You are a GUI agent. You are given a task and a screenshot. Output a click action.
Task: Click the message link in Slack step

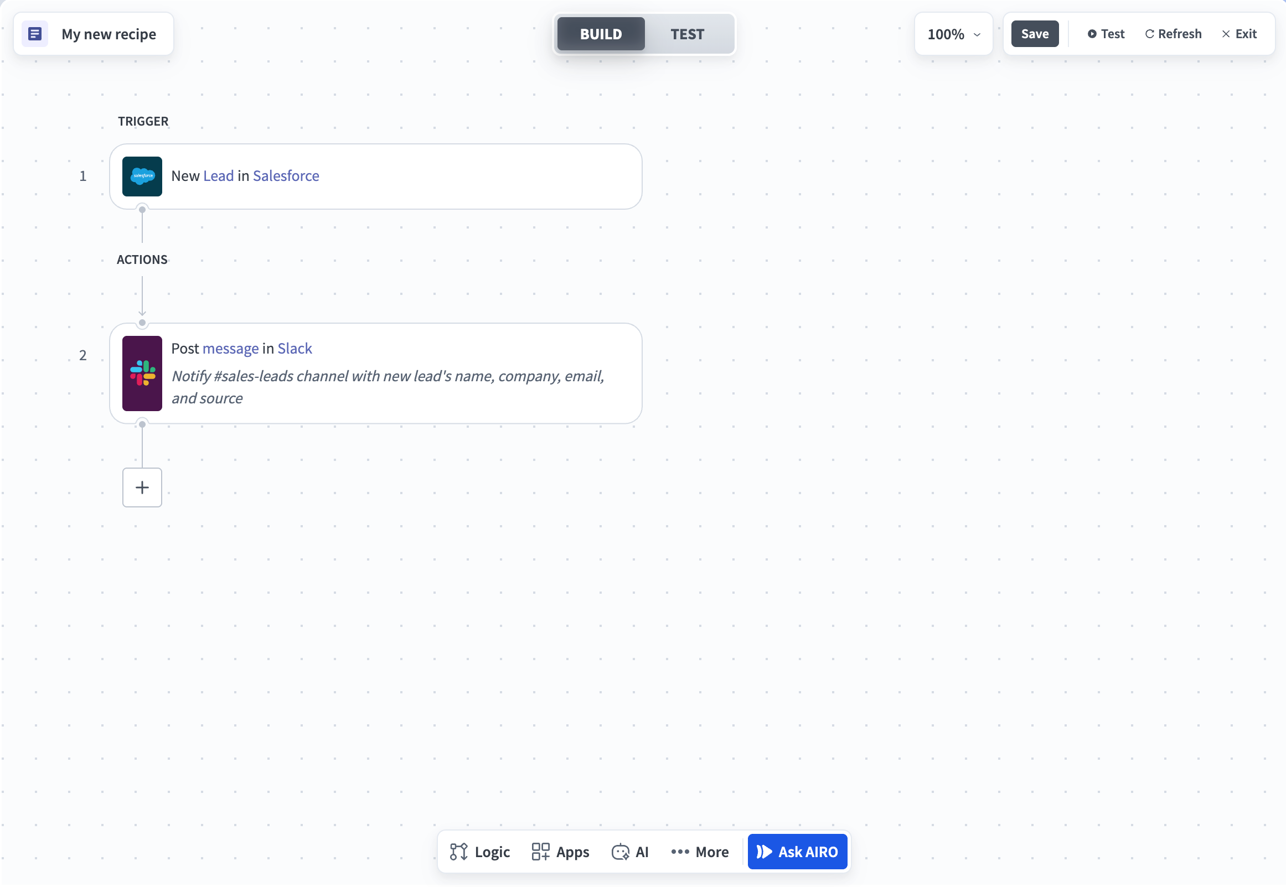point(230,349)
